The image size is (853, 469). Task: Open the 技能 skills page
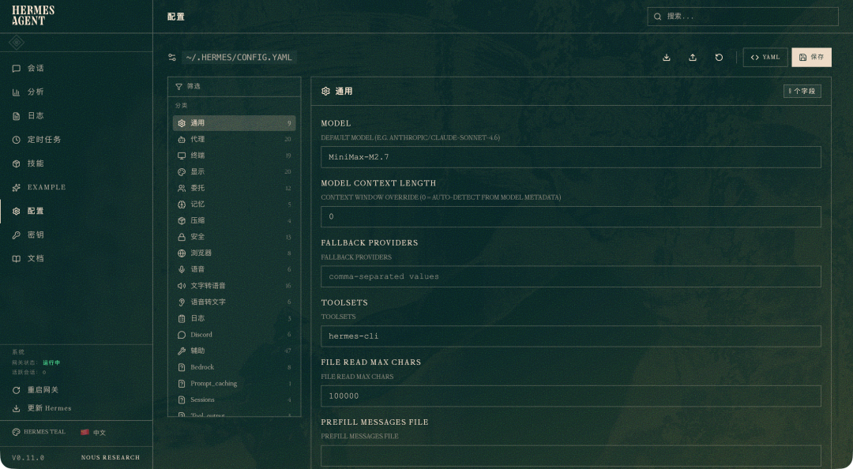[76, 163]
